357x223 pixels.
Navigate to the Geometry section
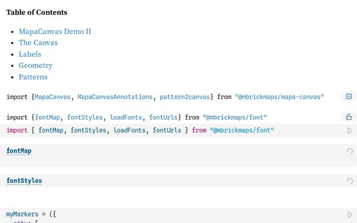35,65
